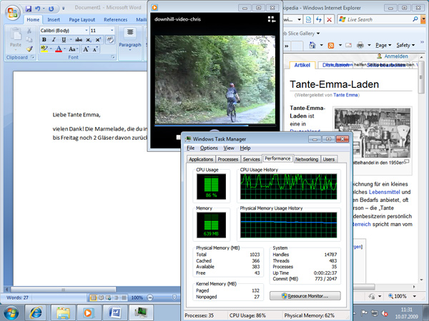This screenshot has width=429, height=321.
Task: Open View menu in Task Manager
Action: [x=229, y=148]
